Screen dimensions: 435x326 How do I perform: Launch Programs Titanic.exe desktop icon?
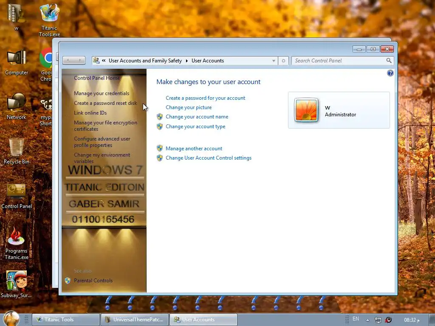(x=17, y=244)
